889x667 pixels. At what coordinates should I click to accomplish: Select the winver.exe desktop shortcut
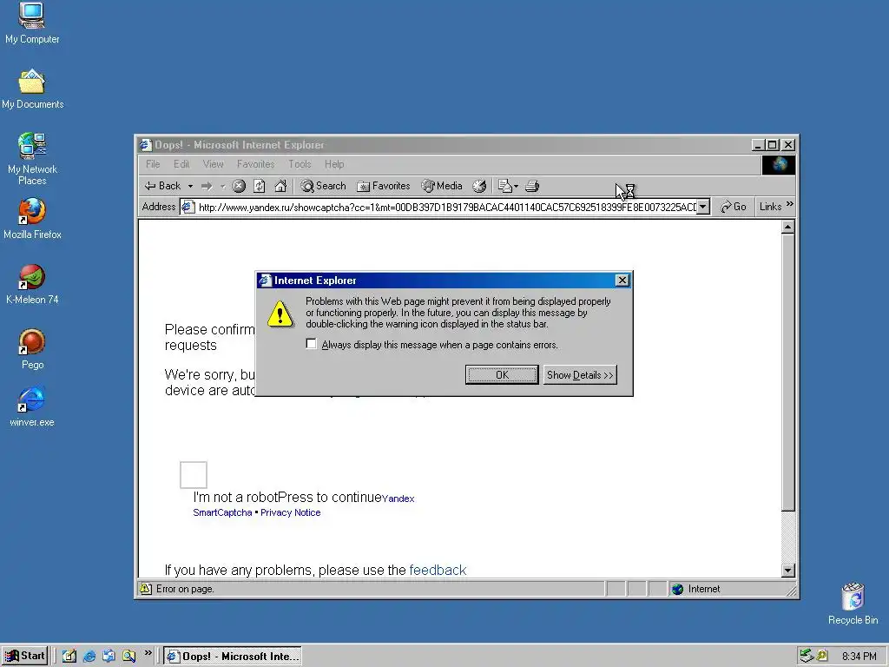32,407
